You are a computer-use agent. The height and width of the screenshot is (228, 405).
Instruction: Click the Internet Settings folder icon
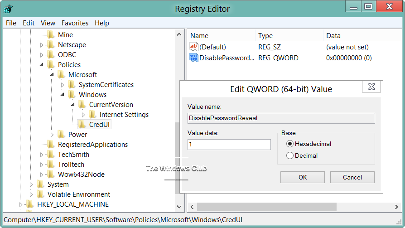(x=92, y=115)
